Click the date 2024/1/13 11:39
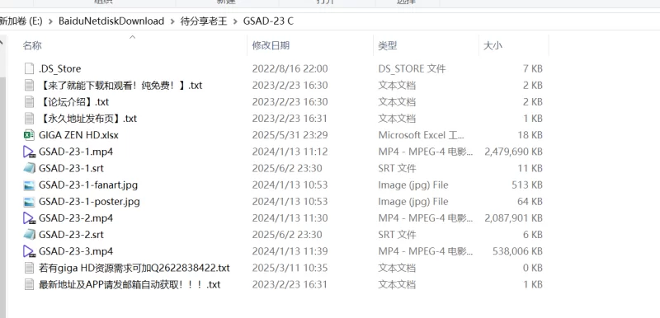The width and height of the screenshot is (660, 318). (290, 251)
